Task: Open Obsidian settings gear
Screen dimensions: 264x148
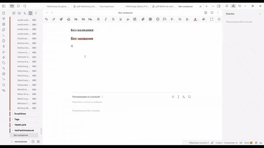Action: tap(38, 142)
